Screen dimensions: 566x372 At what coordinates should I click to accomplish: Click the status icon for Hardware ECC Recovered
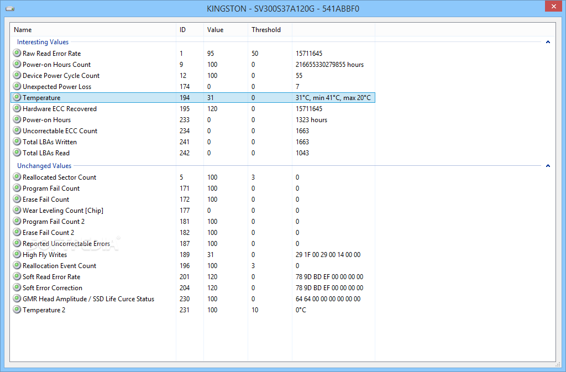pos(17,108)
